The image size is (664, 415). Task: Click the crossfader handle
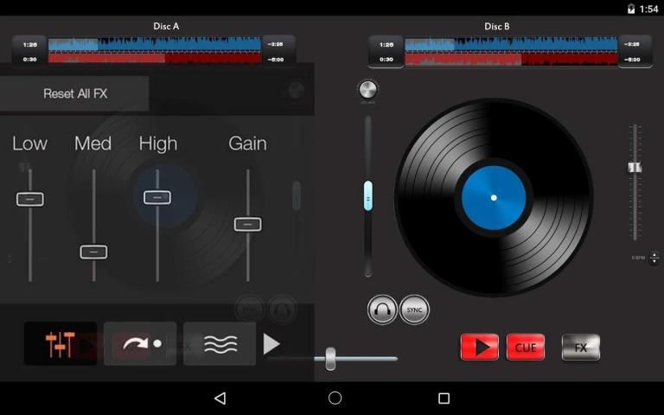point(330,358)
